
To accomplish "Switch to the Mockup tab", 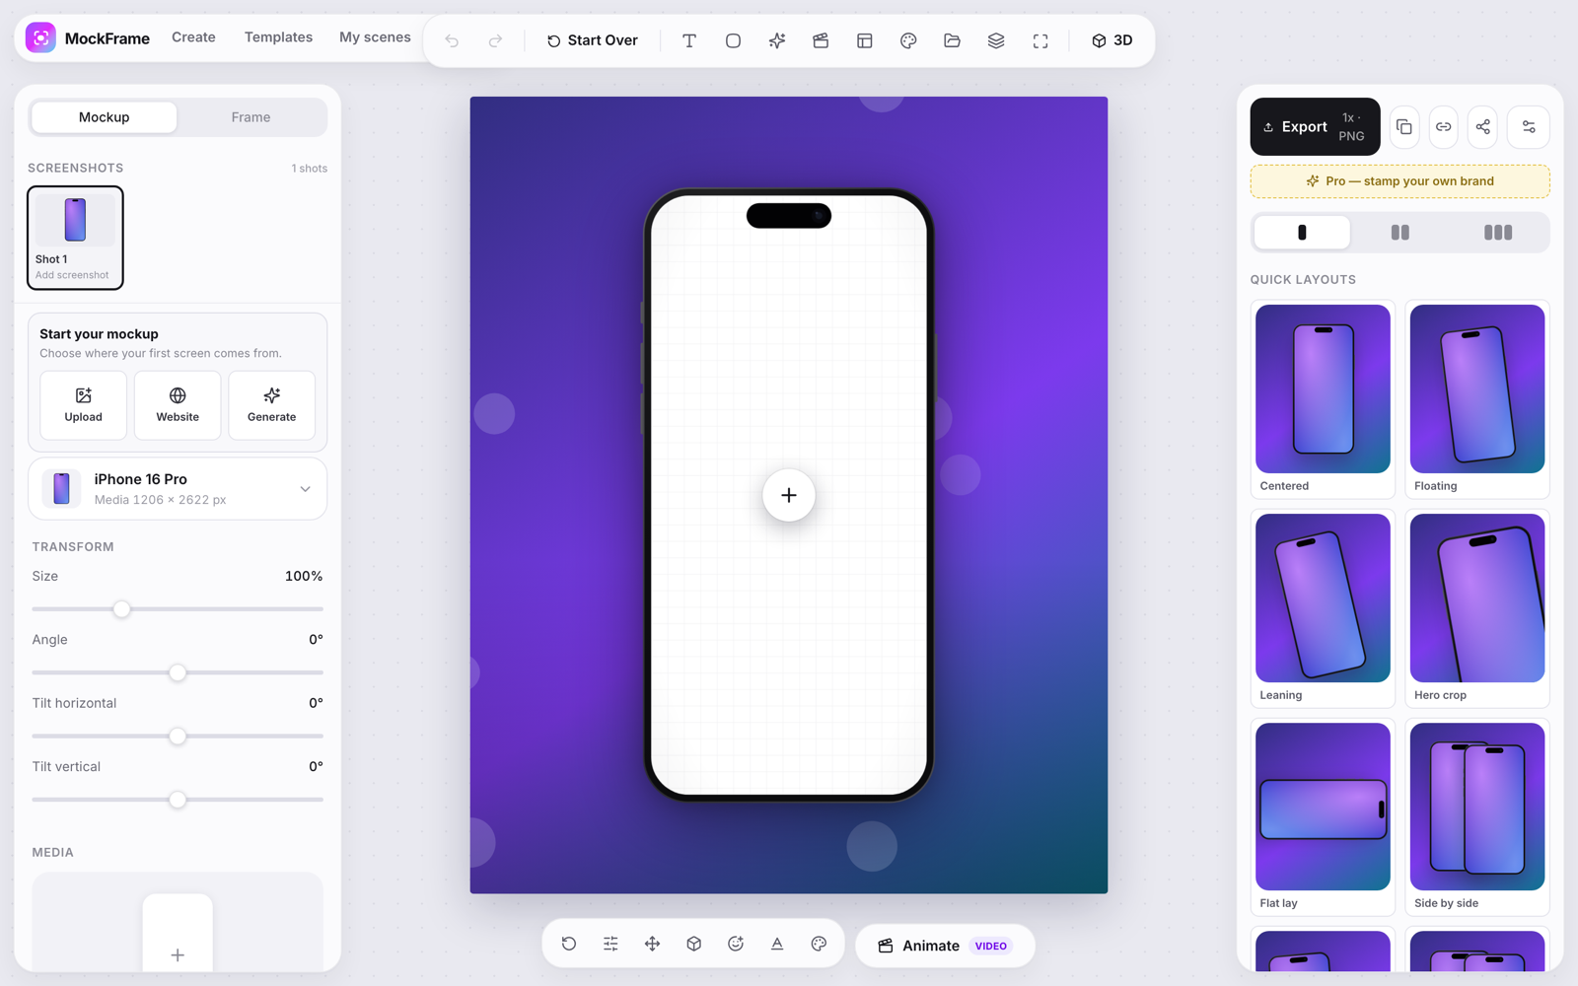I will click(104, 117).
